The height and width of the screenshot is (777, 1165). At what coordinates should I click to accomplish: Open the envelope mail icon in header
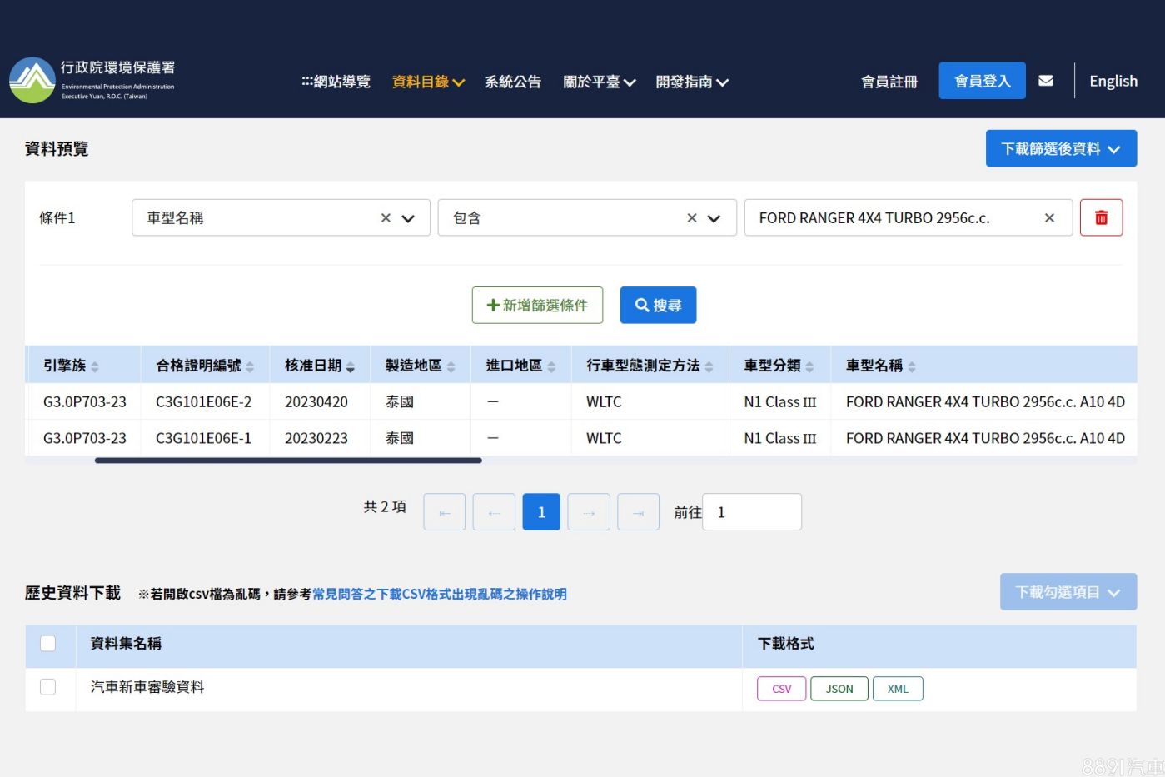[1046, 81]
